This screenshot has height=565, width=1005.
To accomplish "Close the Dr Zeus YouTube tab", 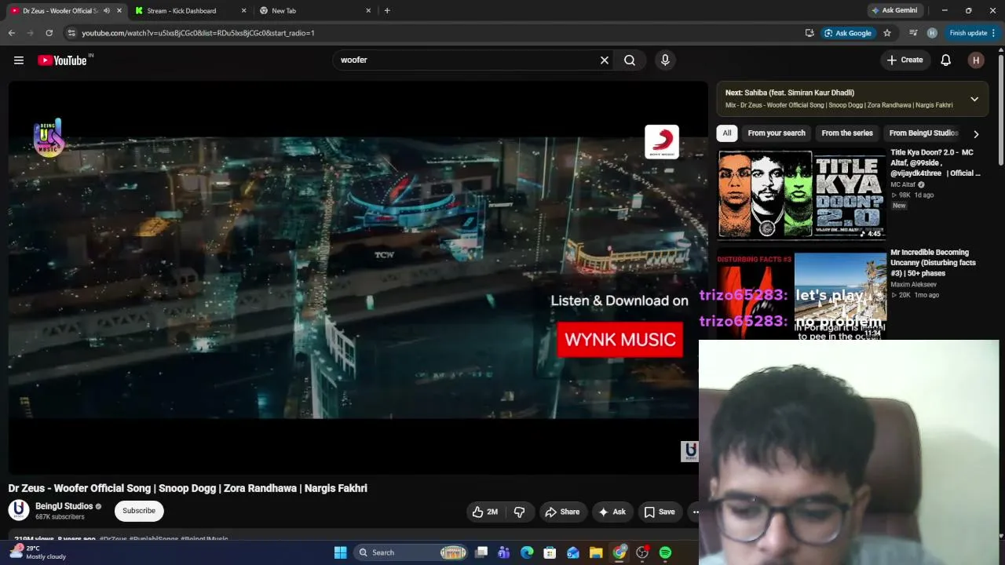I will 119,11.
